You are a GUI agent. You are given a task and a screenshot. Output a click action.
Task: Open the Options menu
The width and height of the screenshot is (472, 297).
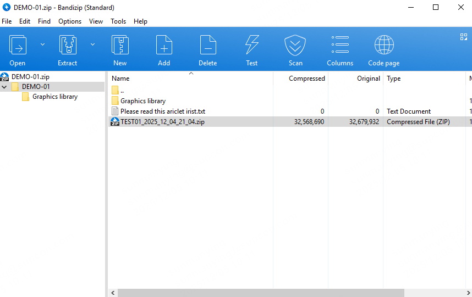[x=70, y=21]
